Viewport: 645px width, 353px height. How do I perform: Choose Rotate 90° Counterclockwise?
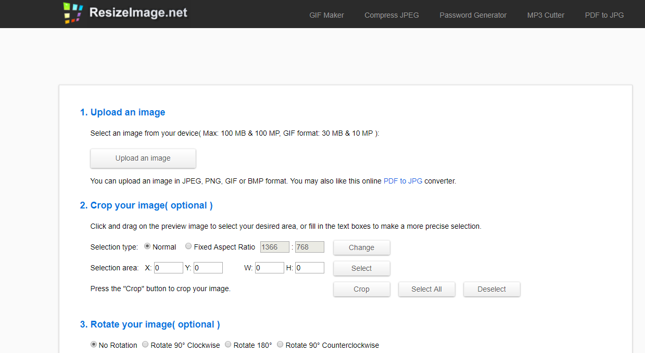pos(280,344)
